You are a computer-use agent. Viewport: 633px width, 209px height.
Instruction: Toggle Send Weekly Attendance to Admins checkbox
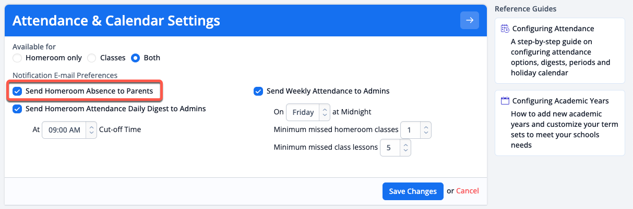pyautogui.click(x=258, y=91)
